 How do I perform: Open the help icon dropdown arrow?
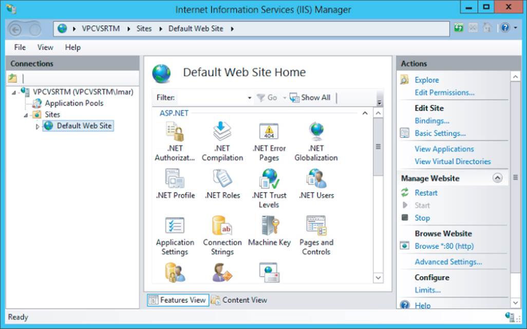tap(516, 28)
